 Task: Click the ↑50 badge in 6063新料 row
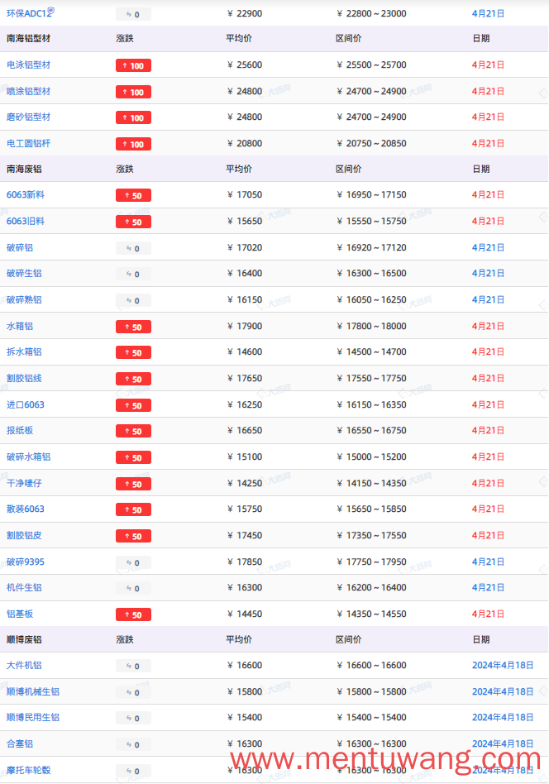(x=133, y=195)
